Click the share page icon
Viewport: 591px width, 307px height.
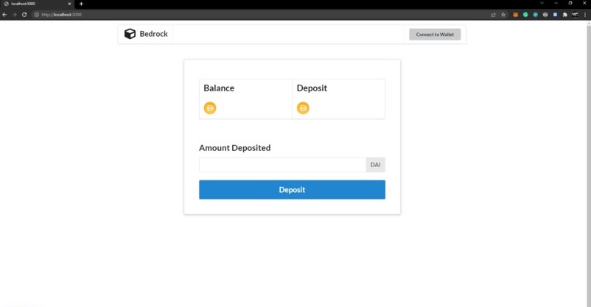point(493,15)
